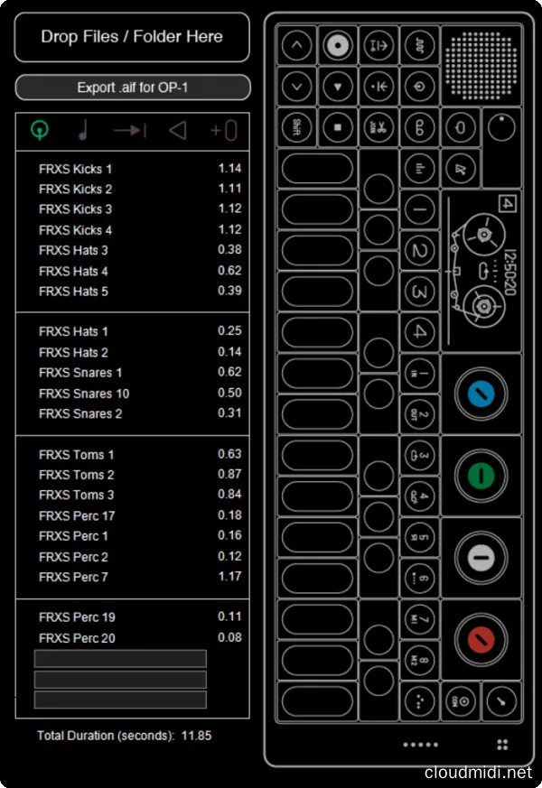
Task: Select the FRXS Snares 10 sample
Action: [x=84, y=394]
